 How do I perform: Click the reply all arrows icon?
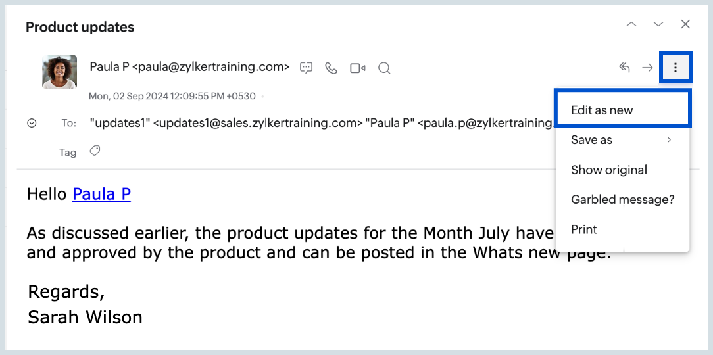(625, 68)
